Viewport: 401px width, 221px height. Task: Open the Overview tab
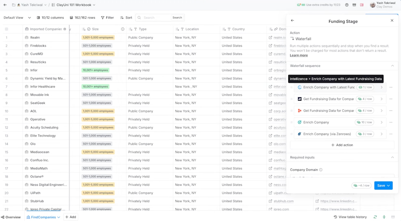click(x=11, y=217)
